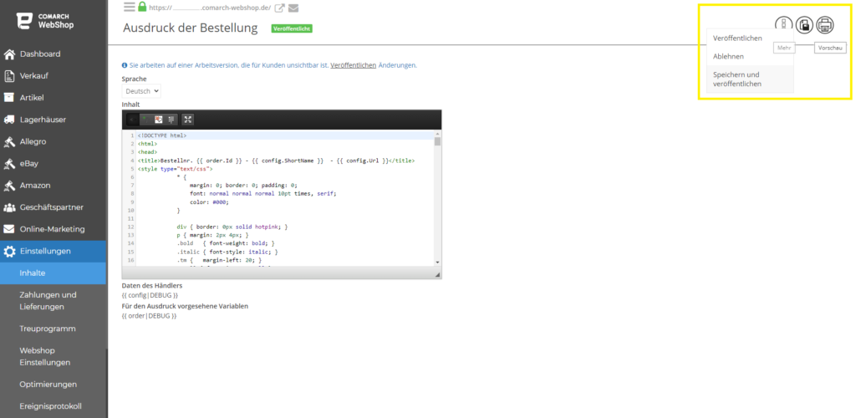Click the green plus editor toolbar icon

point(145,120)
